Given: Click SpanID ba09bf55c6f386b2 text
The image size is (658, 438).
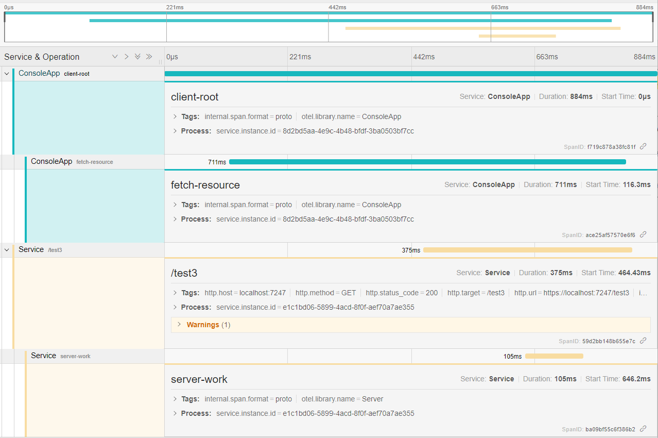Looking at the screenshot, I should coord(610,429).
